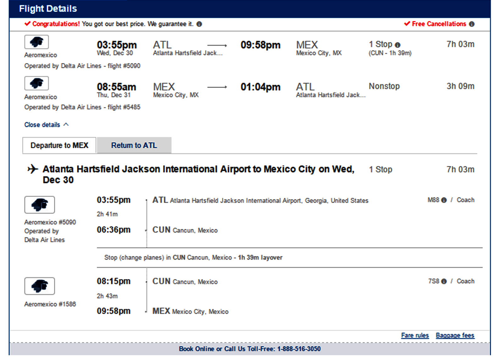Click the Congratulations best price message
Screen dimensions: 503x362
(113, 24)
